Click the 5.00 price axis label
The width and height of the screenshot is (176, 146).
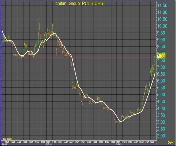[161, 95]
